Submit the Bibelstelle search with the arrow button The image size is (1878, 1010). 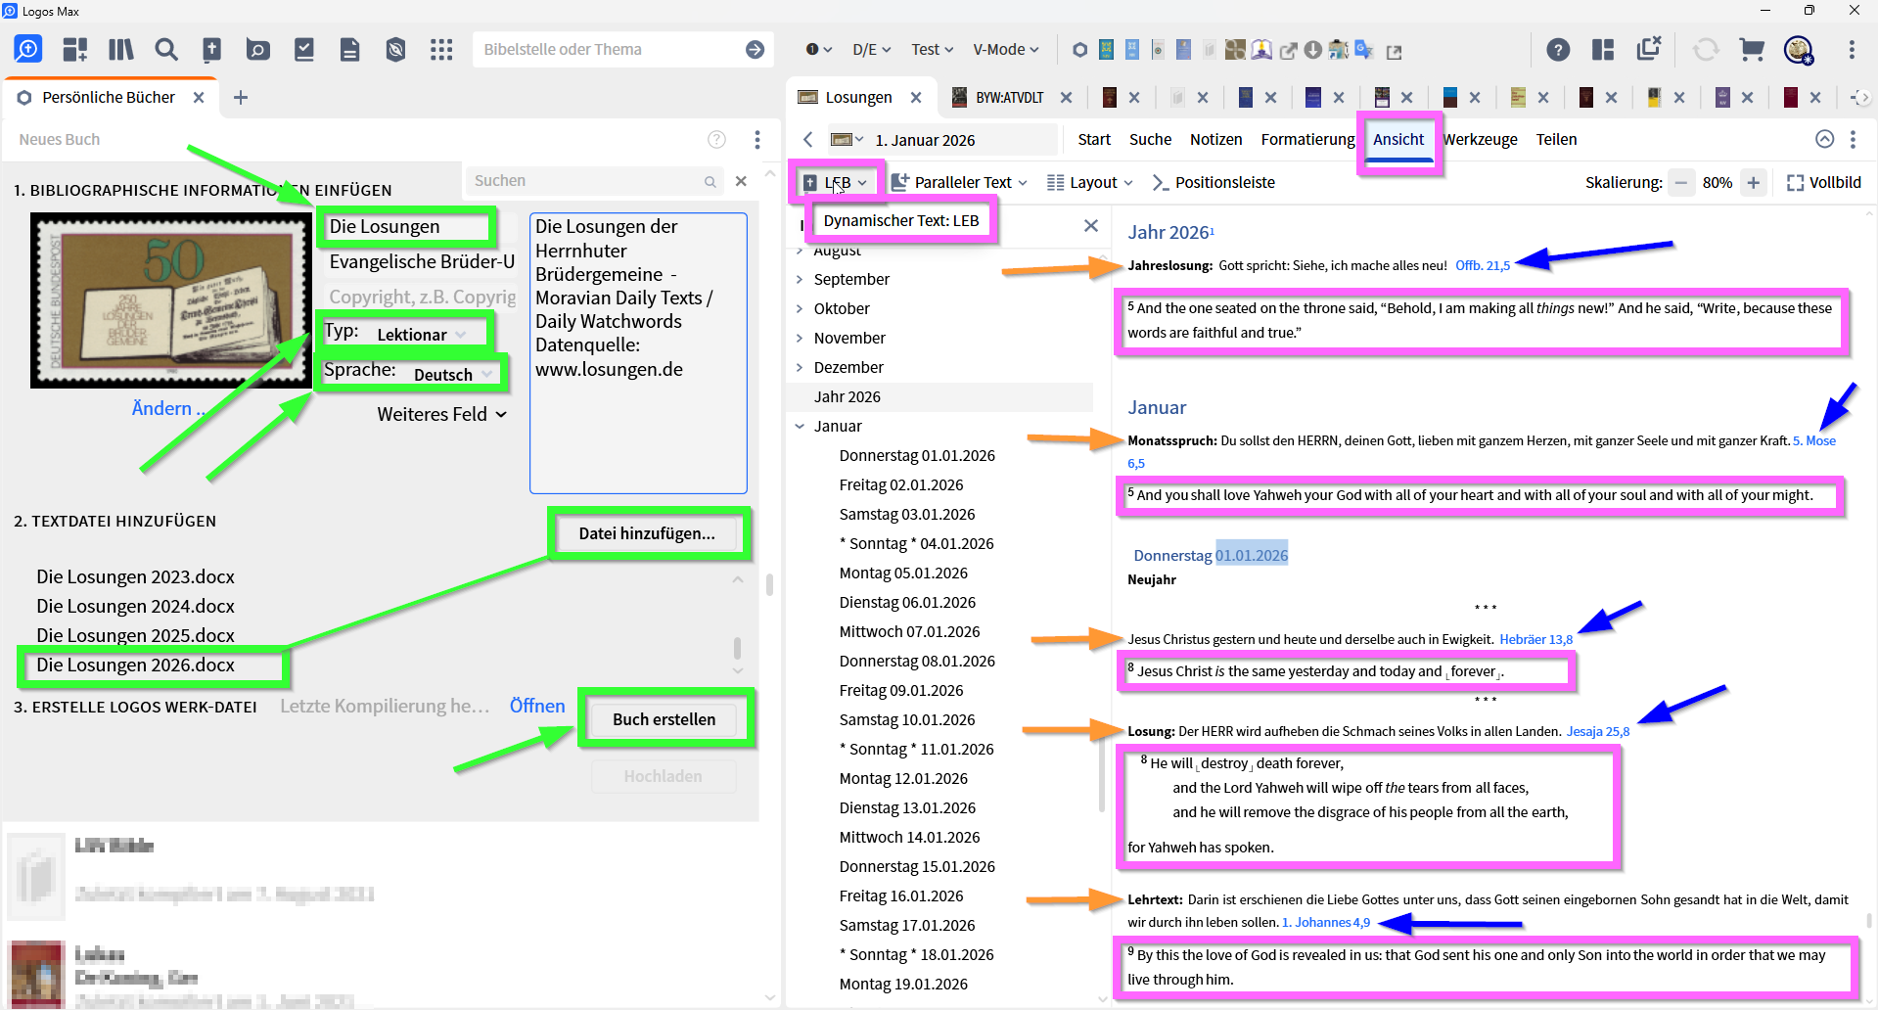click(755, 49)
